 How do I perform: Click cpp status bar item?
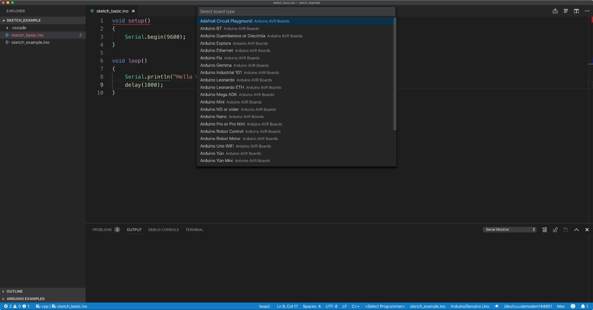(x=42, y=306)
